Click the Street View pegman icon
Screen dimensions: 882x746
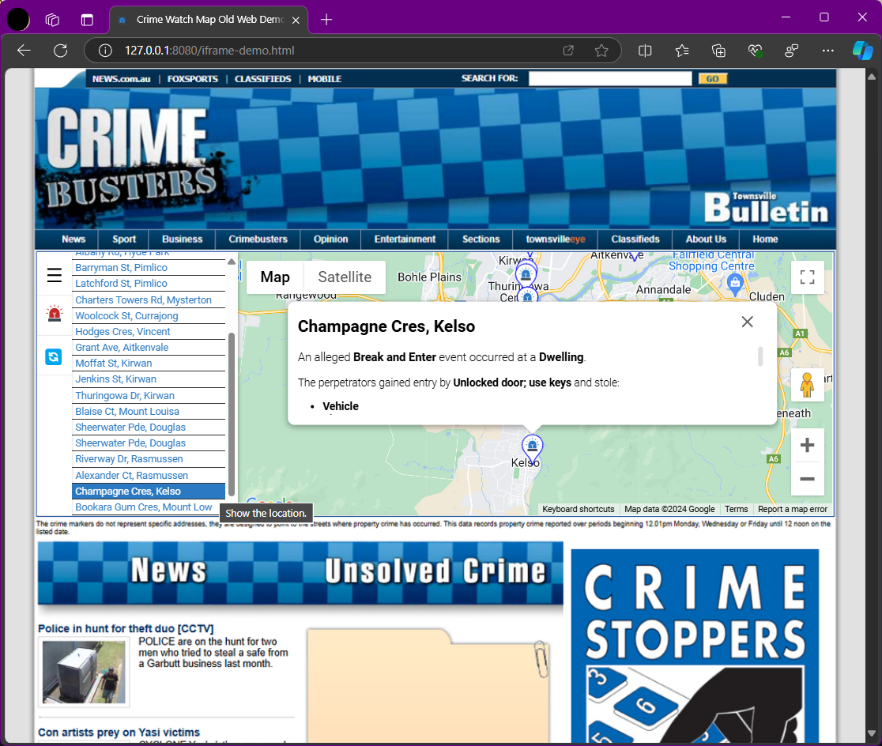click(807, 385)
